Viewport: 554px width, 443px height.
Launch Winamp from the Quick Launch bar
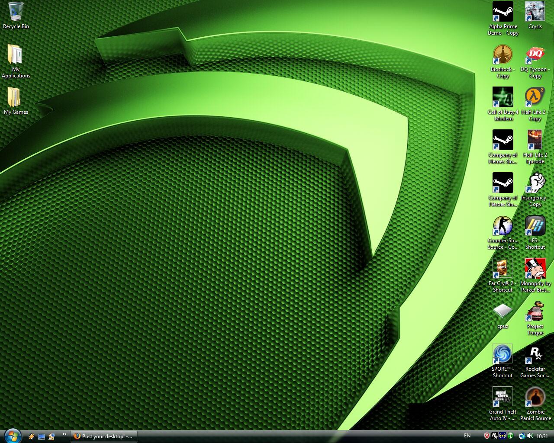[31, 437]
